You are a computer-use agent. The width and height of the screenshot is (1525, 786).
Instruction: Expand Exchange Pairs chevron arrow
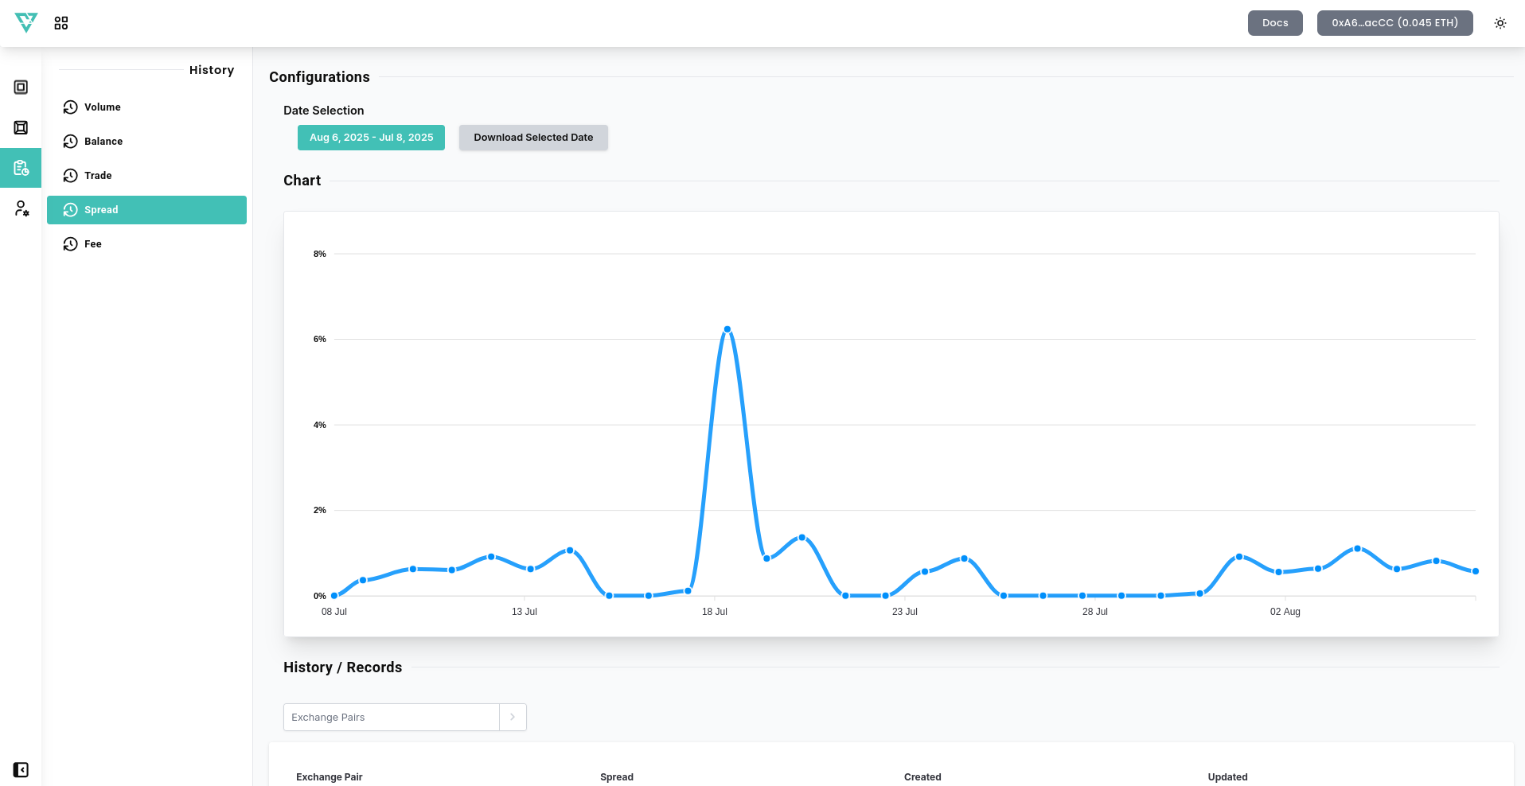513,717
